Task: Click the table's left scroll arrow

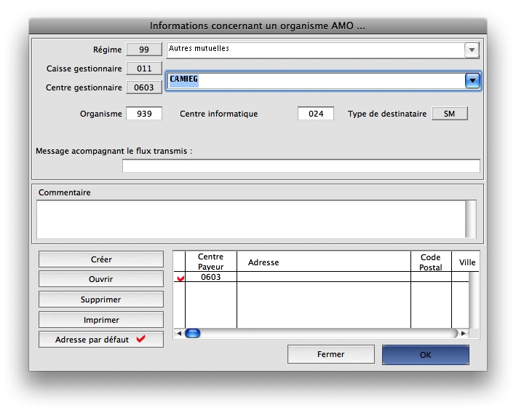Action: click(x=179, y=333)
